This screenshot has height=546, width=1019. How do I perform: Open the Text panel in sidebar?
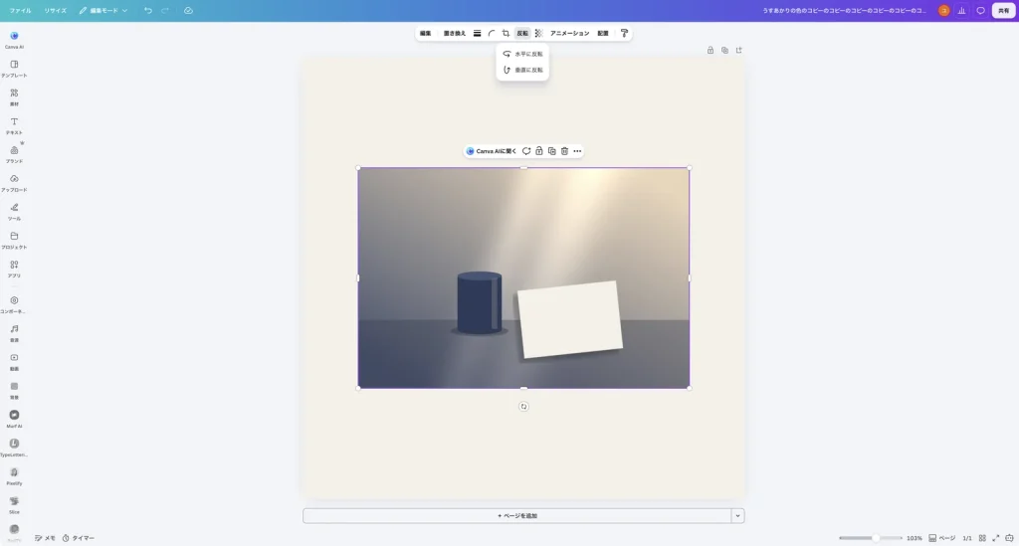tap(14, 125)
